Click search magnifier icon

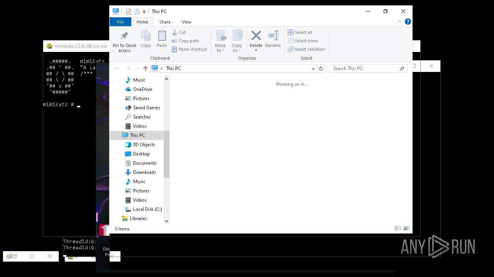coord(402,68)
